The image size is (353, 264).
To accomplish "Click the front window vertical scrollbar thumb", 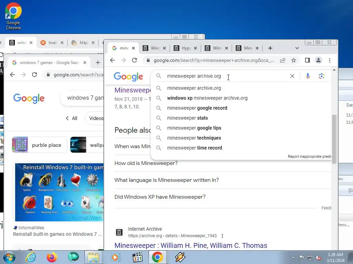I will tap(334, 139).
